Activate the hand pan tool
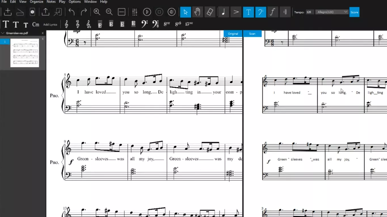 (197, 12)
